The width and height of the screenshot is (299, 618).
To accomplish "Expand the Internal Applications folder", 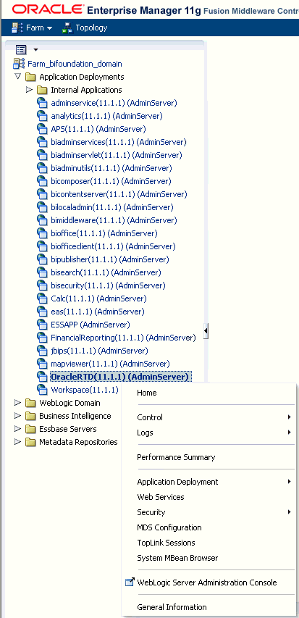I will pyautogui.click(x=29, y=89).
